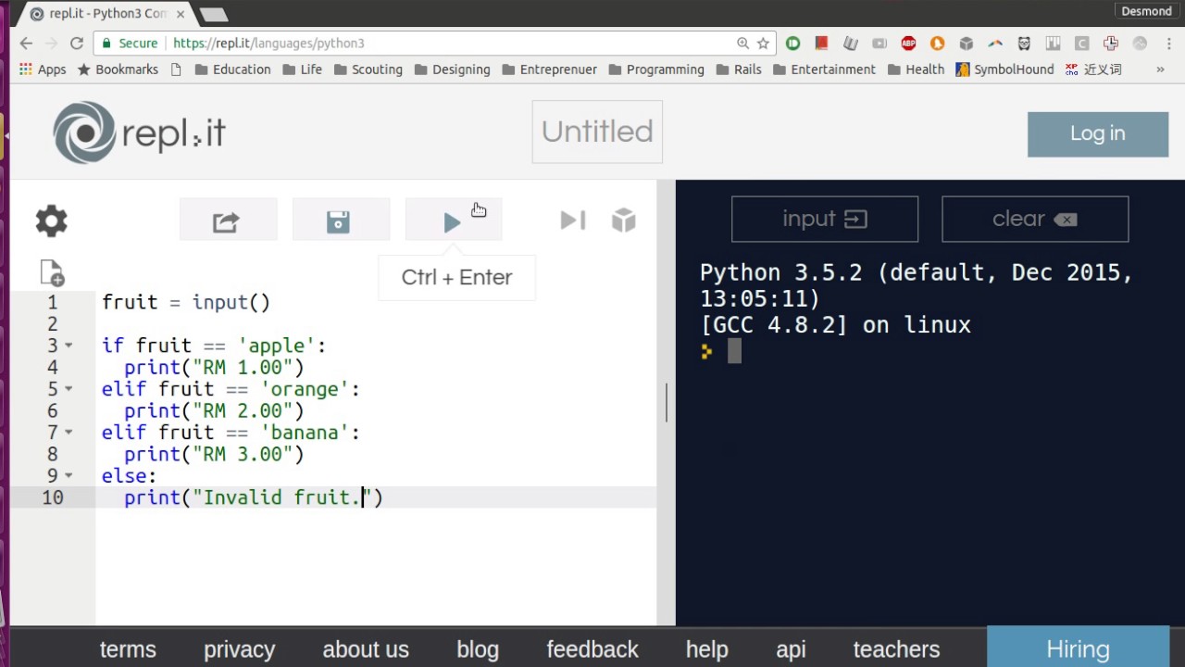The image size is (1185, 667).
Task: Reload the page in Chrome
Action: pos(77,44)
